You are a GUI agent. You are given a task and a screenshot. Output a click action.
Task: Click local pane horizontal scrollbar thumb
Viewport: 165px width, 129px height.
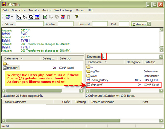click(x=34, y=91)
